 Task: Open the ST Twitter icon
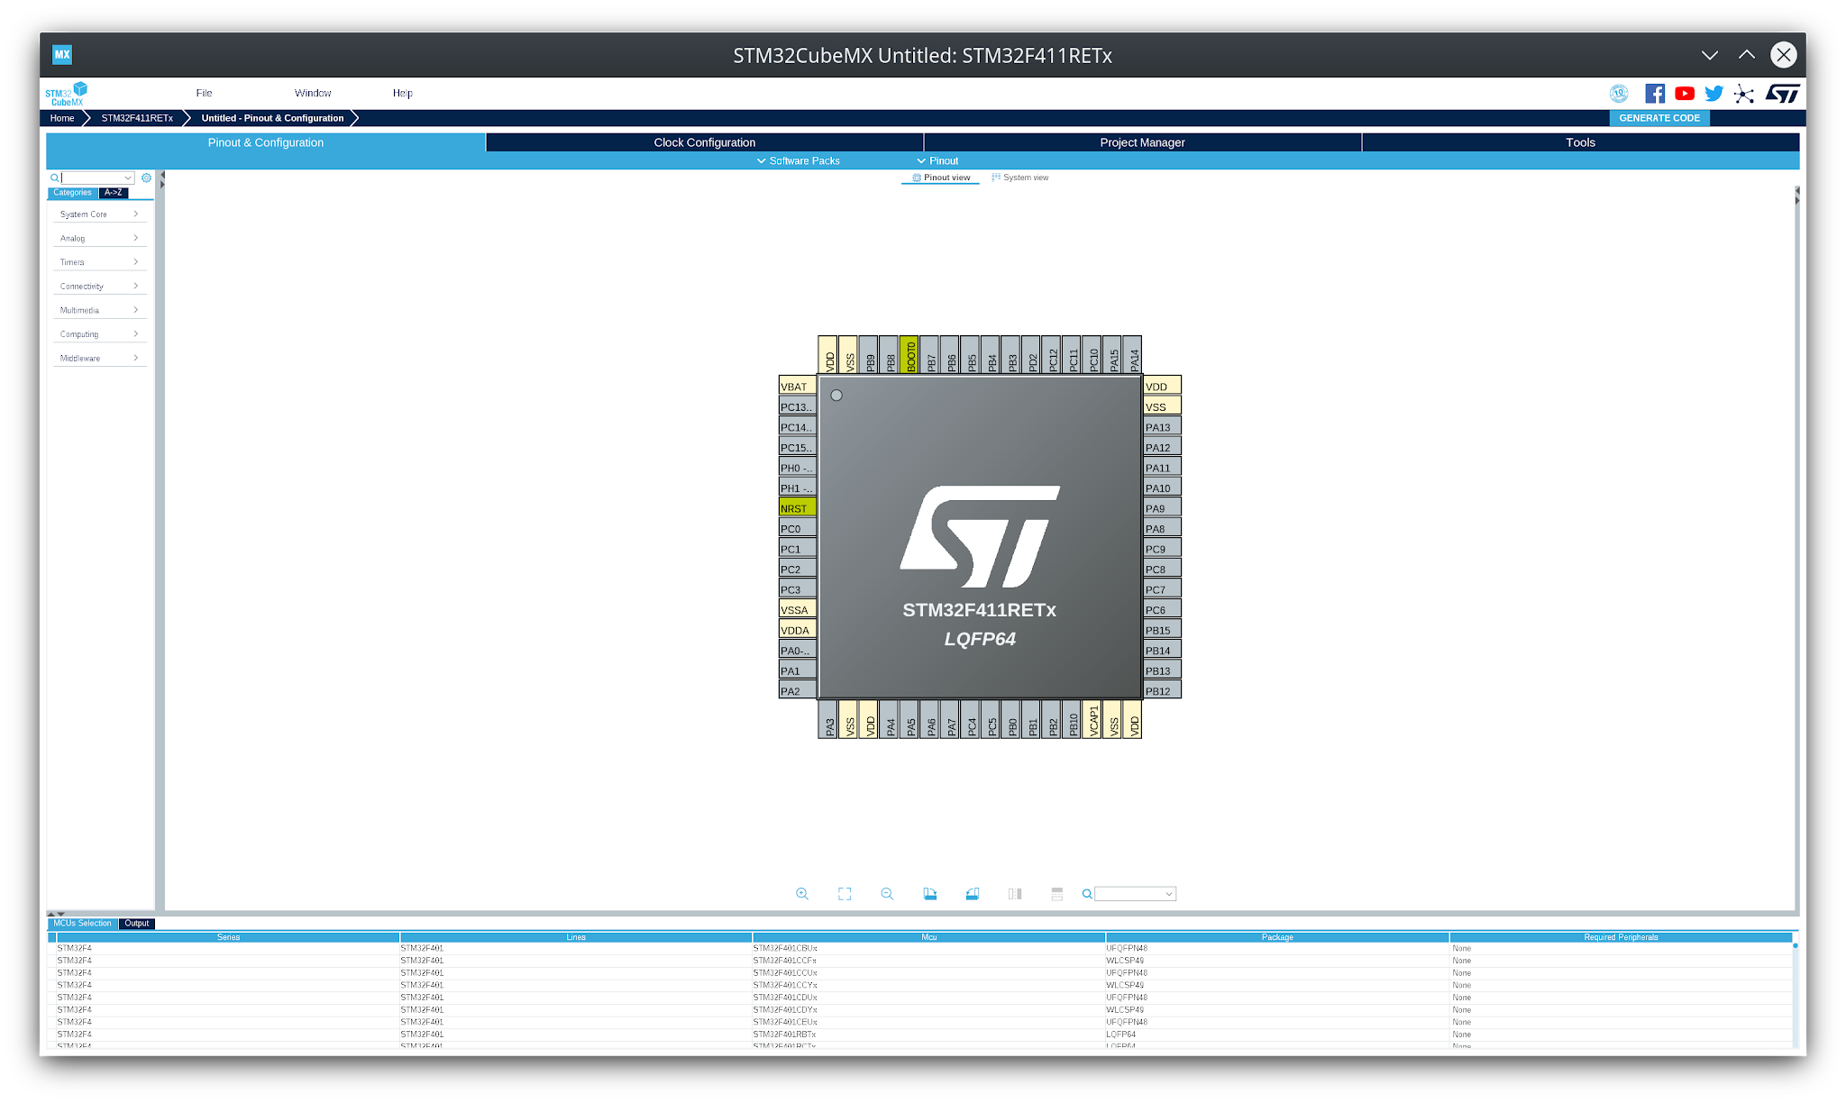1714,94
